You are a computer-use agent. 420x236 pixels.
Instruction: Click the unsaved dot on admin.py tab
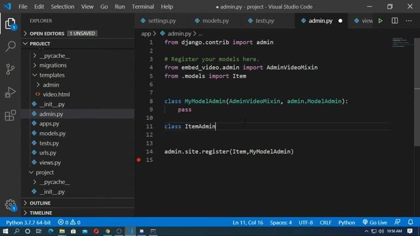click(x=340, y=21)
